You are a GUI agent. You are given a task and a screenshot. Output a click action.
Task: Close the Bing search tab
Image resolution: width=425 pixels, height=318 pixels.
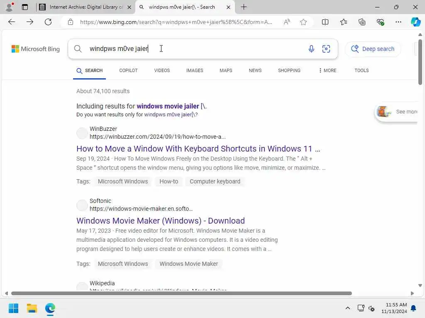pos(228,7)
